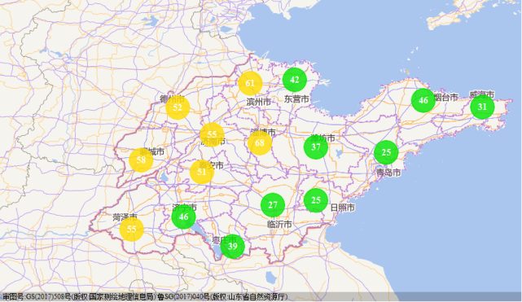Screen dimensions: 522x302
Task: Open the green 46 marker near 烟台市
Action: pos(423,100)
